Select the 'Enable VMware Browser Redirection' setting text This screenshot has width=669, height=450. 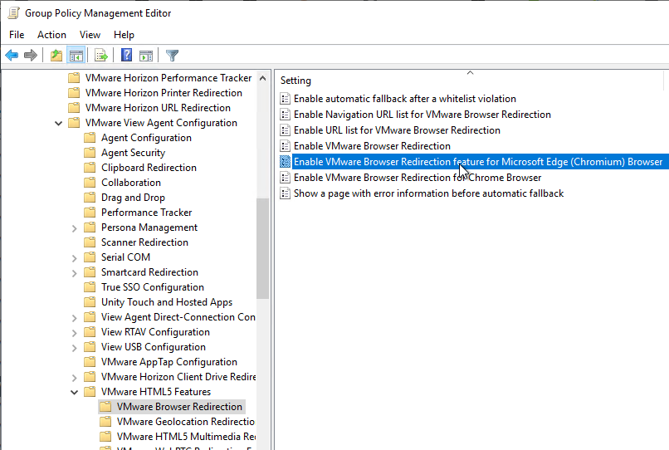pyautogui.click(x=372, y=146)
